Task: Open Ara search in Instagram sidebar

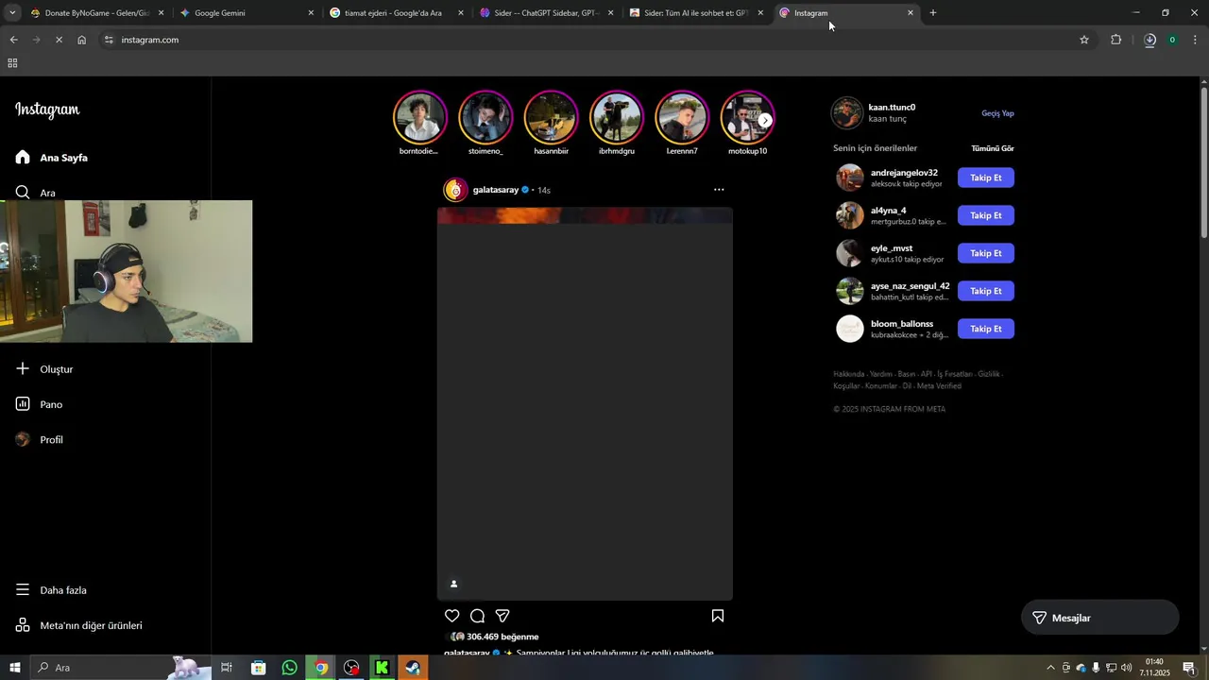Action: coord(36,193)
